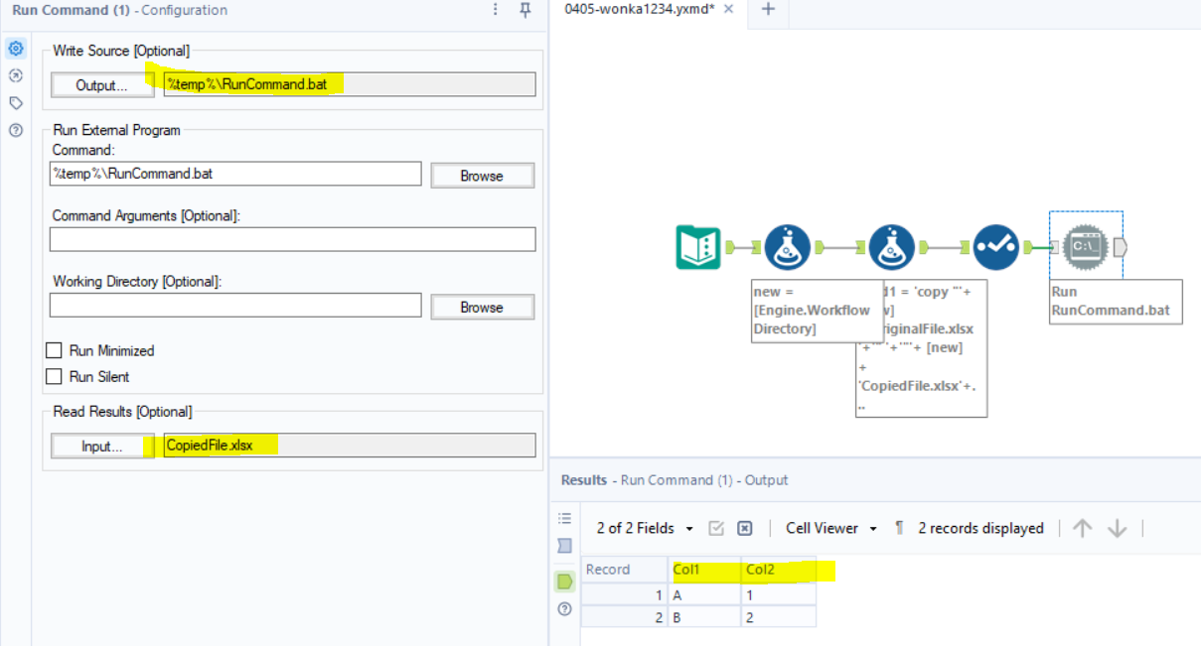Open the annotation tag icon in the sidebar

click(x=14, y=102)
